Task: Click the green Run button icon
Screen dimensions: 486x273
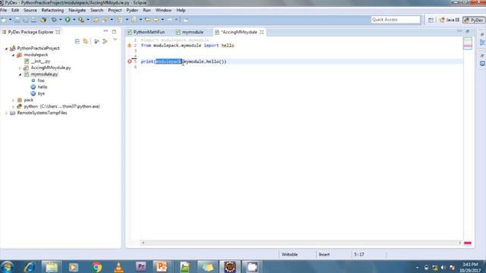Action: 68,20
